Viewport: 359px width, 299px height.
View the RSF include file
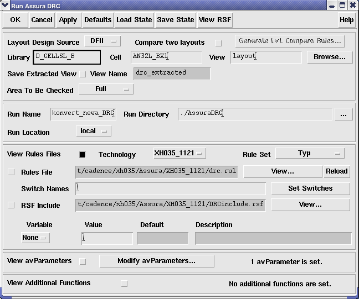pyautogui.click(x=310, y=204)
